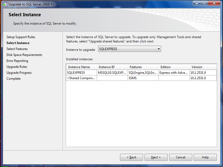
Task: Select the Select Features step
Action: point(17,49)
